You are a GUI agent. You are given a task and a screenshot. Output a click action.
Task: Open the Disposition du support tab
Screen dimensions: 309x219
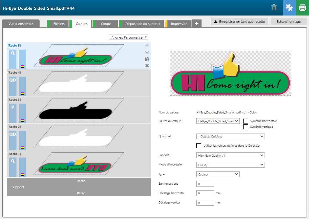click(x=142, y=24)
